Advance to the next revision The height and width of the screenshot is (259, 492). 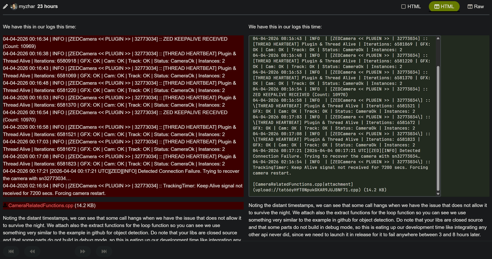click(x=83, y=251)
